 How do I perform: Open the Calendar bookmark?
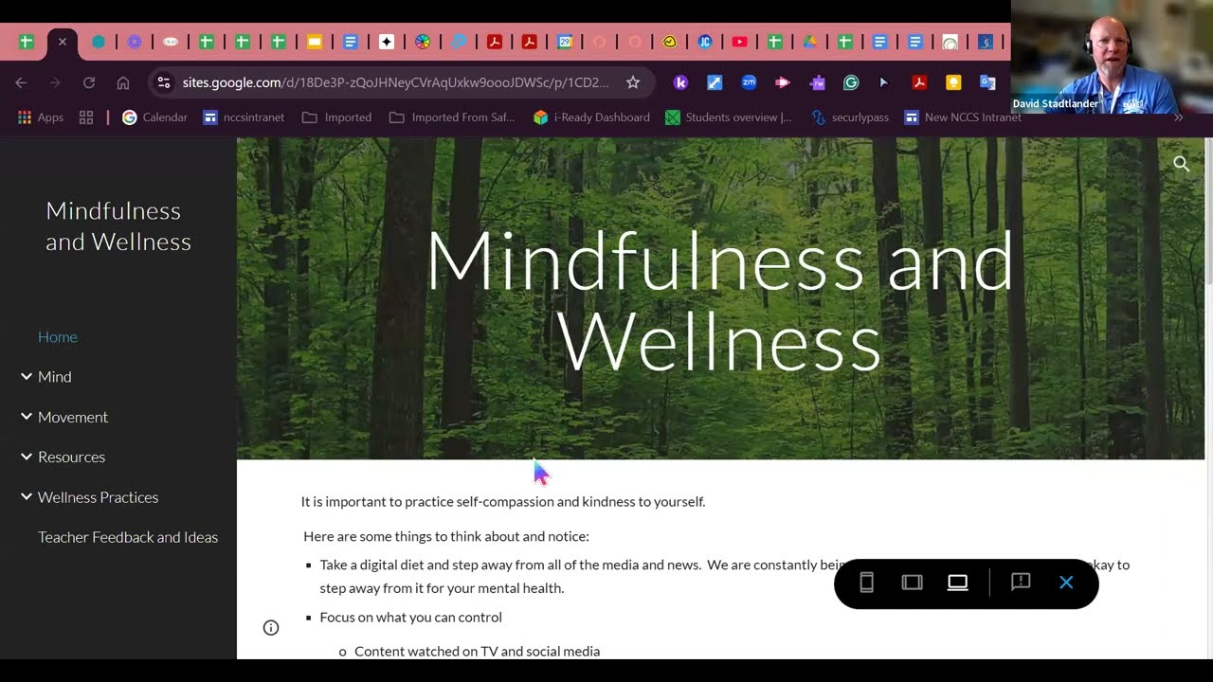point(154,117)
